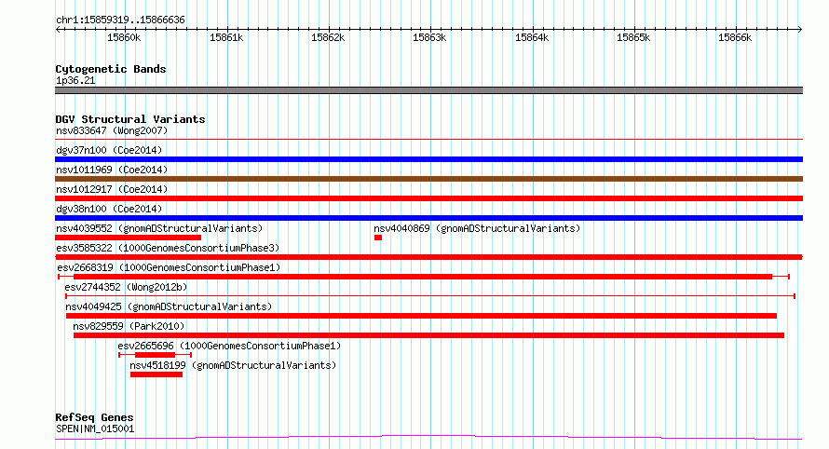Click the right arrow of the coordinate ruler

coord(800,29)
